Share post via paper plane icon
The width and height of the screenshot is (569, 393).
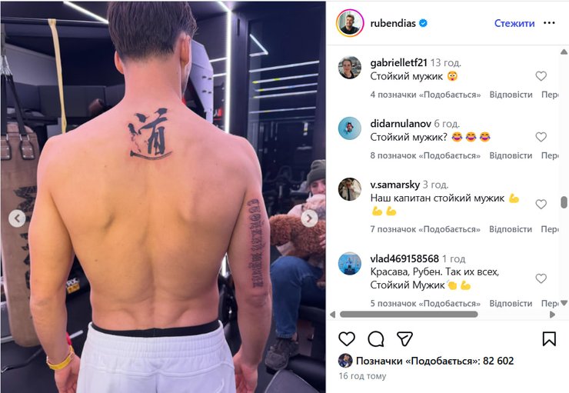click(x=404, y=339)
